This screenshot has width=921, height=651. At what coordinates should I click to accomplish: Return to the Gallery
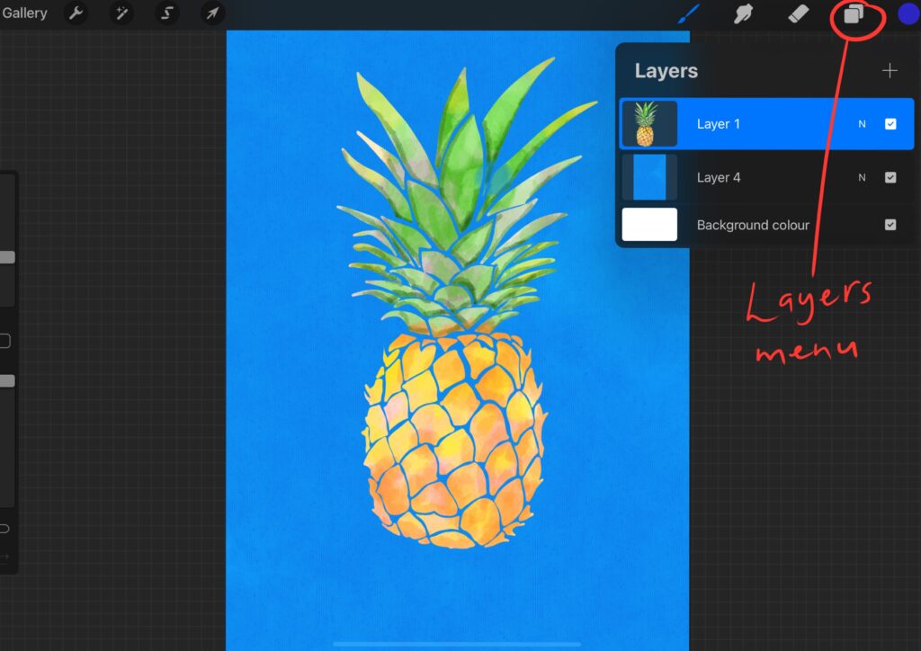(x=25, y=13)
